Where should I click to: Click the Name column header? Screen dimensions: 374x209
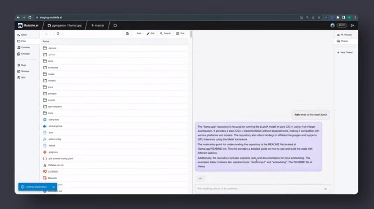click(x=46, y=42)
